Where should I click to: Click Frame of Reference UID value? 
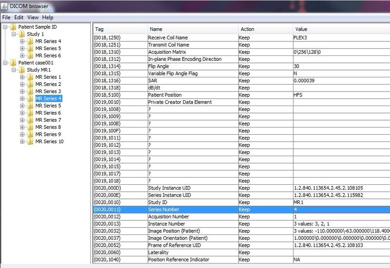(x=342, y=246)
